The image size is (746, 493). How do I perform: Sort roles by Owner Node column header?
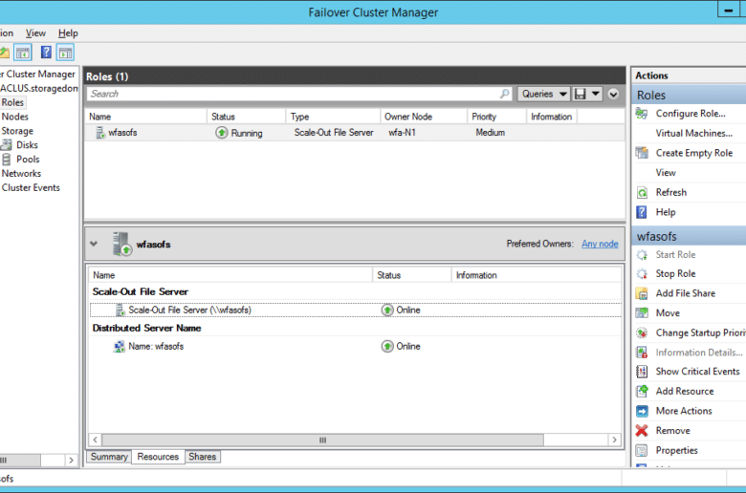coord(424,117)
